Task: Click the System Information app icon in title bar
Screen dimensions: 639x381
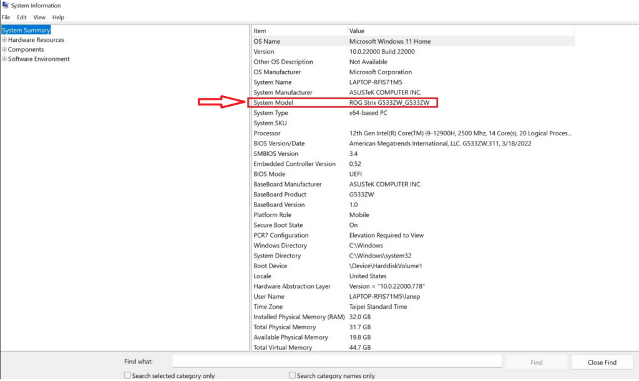Action: point(5,5)
